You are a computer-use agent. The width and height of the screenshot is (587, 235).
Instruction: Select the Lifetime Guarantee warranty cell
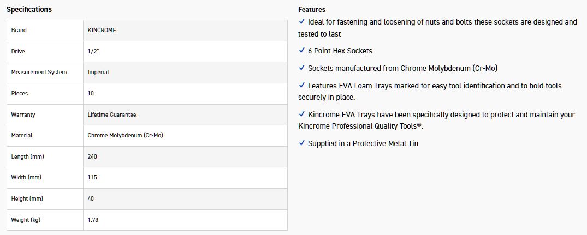pos(111,115)
